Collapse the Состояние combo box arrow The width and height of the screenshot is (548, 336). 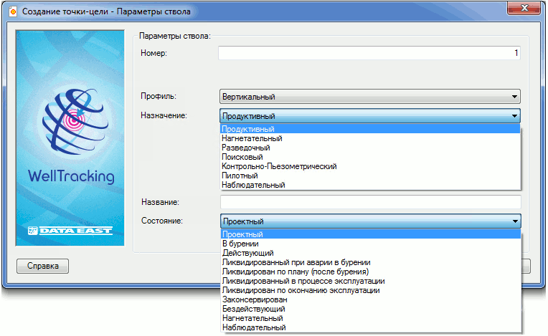(x=514, y=222)
